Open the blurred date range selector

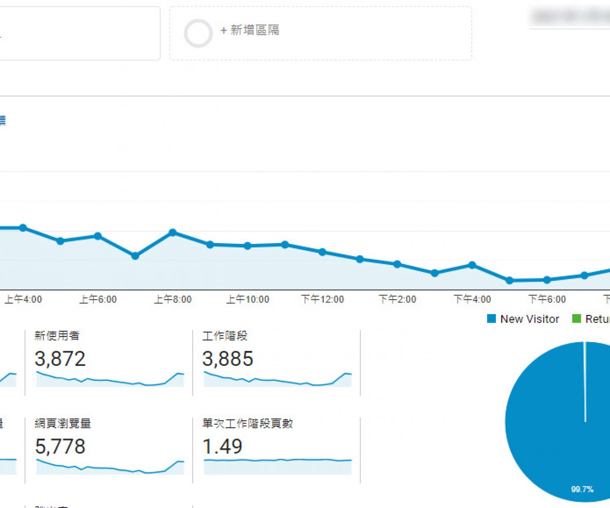569,17
